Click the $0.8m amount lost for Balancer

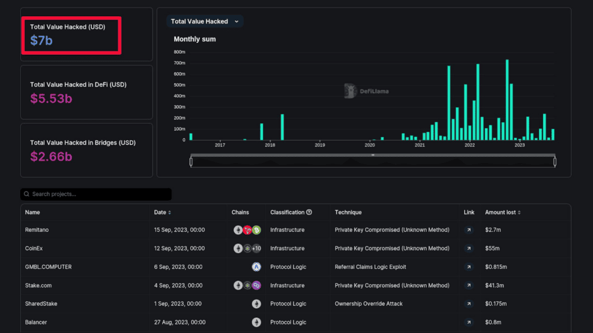493,323
